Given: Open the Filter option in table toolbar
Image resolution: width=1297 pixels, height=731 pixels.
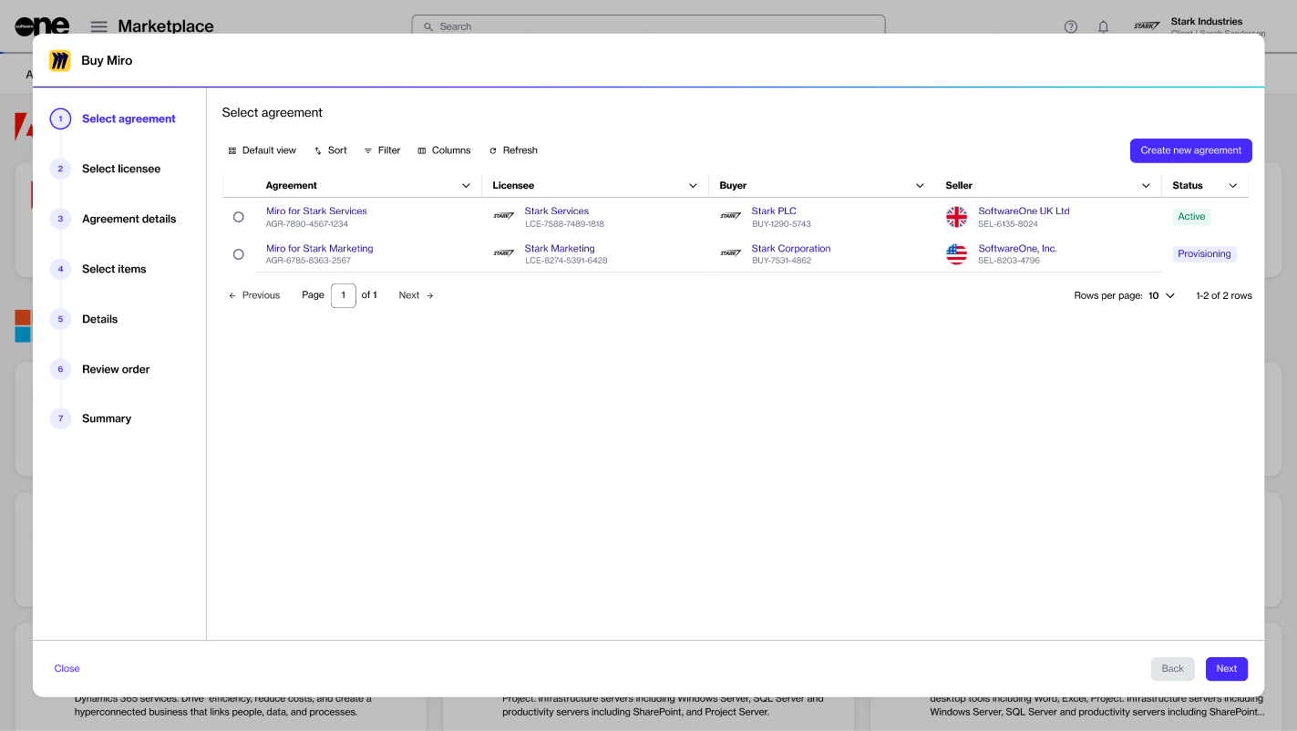Looking at the screenshot, I should pos(382,150).
